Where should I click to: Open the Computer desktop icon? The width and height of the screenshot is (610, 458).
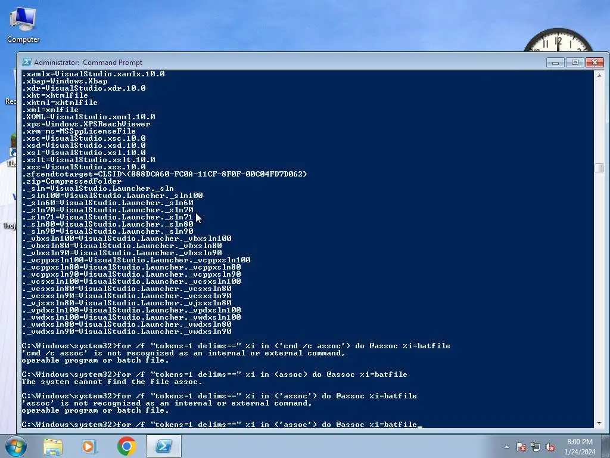tap(23, 24)
